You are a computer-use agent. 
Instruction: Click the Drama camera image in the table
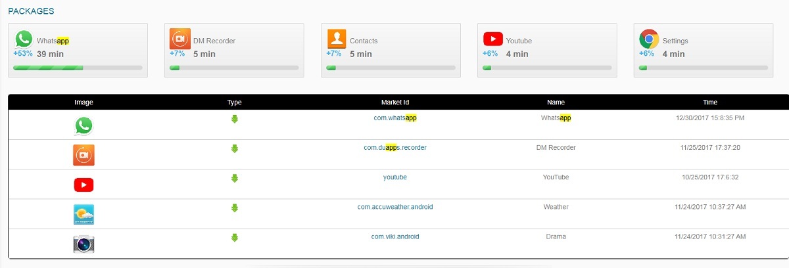(84, 244)
